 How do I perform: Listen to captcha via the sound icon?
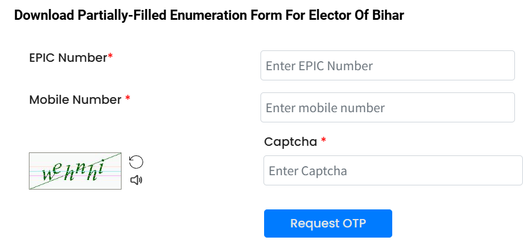(136, 180)
